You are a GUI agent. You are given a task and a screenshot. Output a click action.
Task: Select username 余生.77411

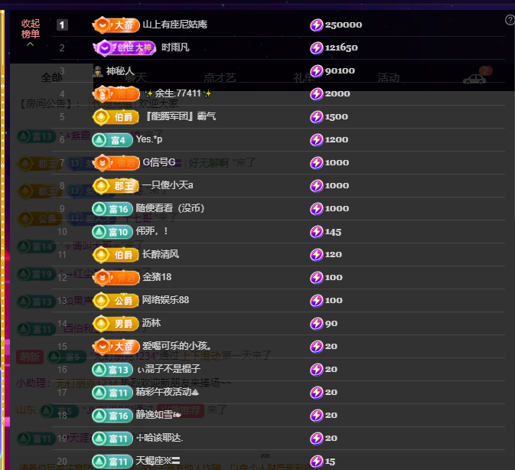tap(178, 93)
